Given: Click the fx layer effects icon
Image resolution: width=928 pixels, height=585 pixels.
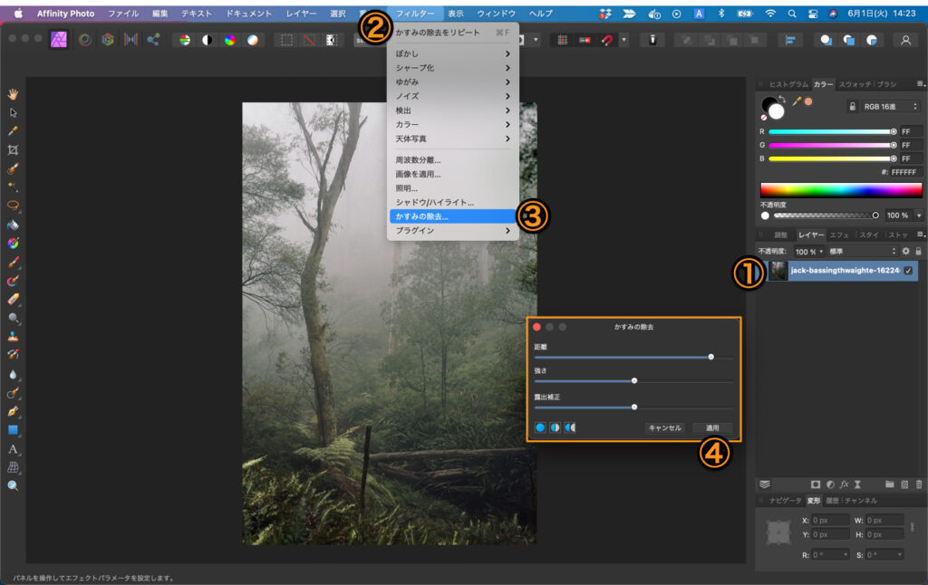Looking at the screenshot, I should (844, 484).
